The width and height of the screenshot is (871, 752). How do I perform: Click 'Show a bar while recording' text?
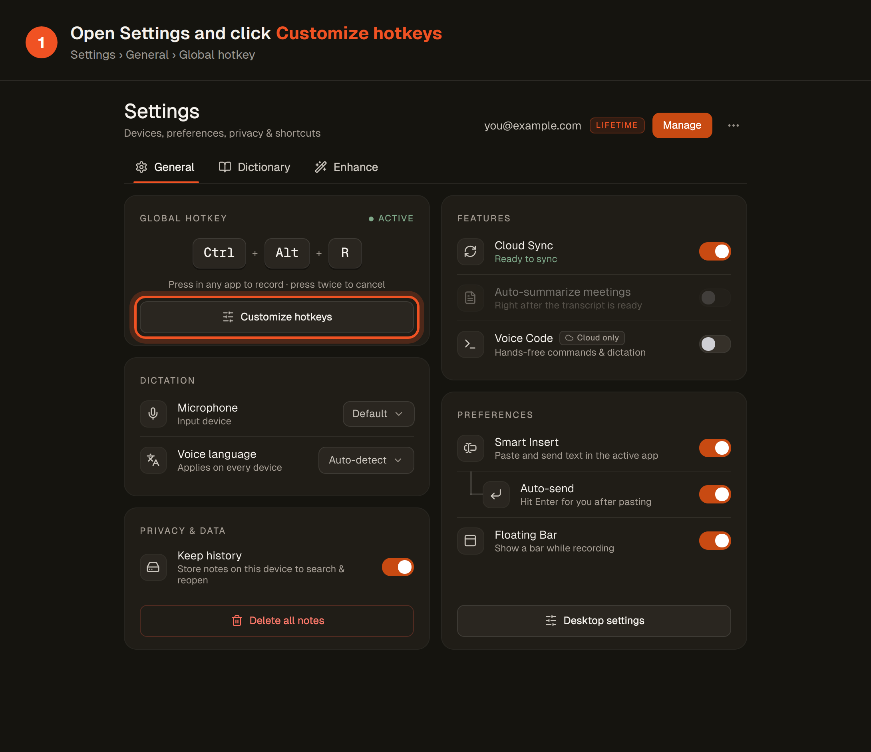[554, 548]
